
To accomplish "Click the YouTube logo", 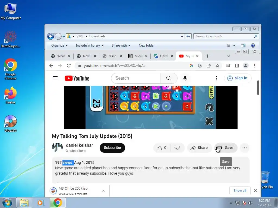I will point(77,78).
